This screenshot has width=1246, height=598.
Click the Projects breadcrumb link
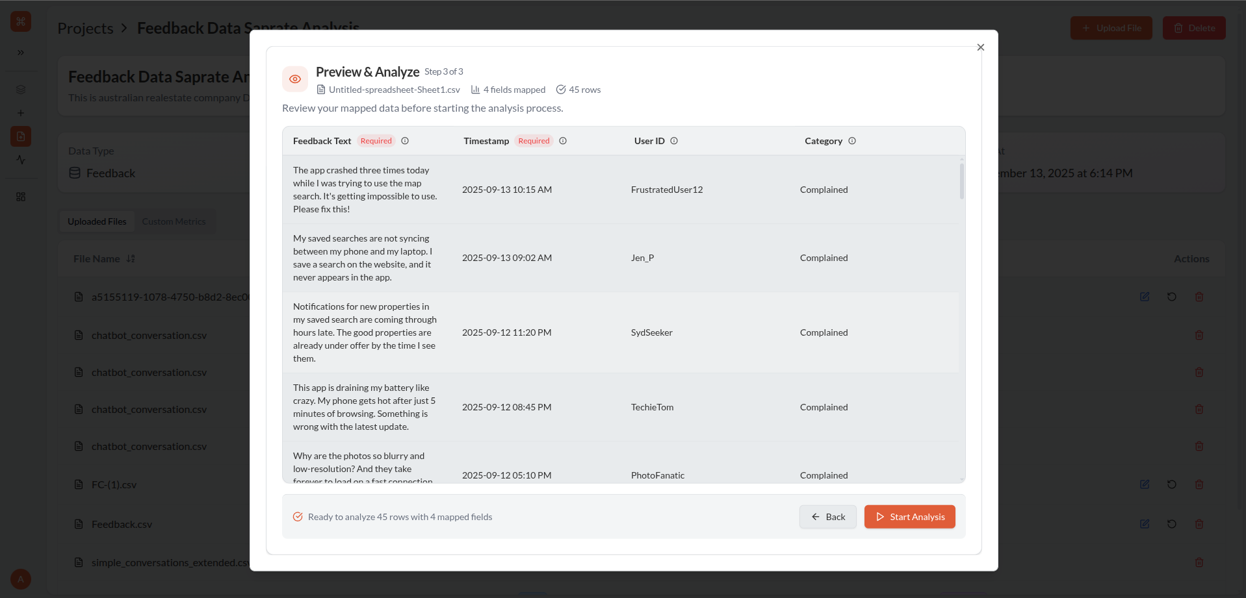(85, 29)
